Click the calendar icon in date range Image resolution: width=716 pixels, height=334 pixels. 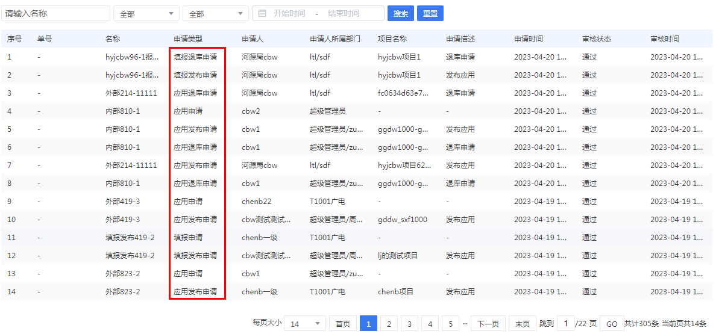(x=262, y=14)
